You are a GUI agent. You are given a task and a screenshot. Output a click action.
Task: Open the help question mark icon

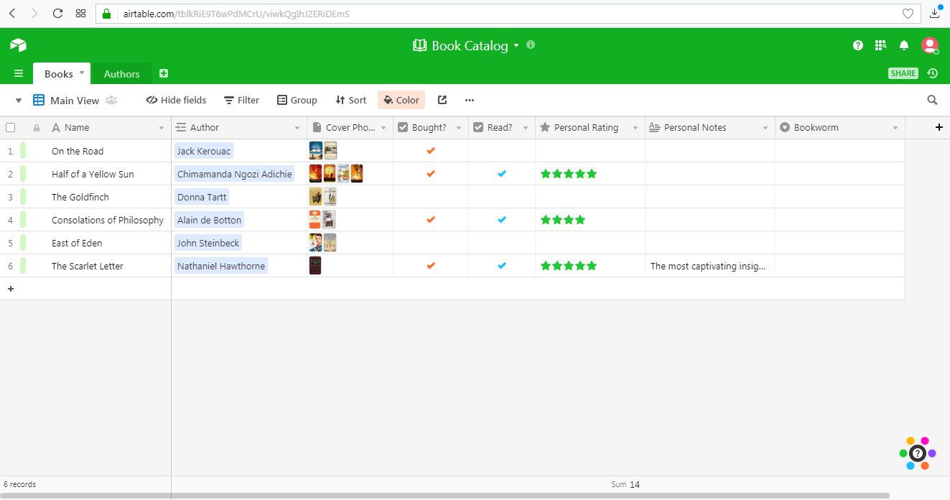click(858, 45)
